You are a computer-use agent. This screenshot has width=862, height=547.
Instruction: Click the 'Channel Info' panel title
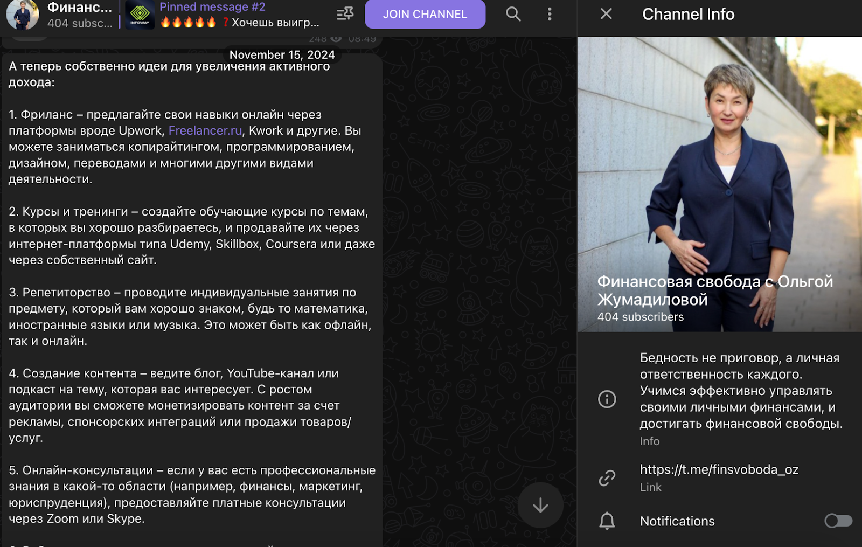click(x=688, y=14)
